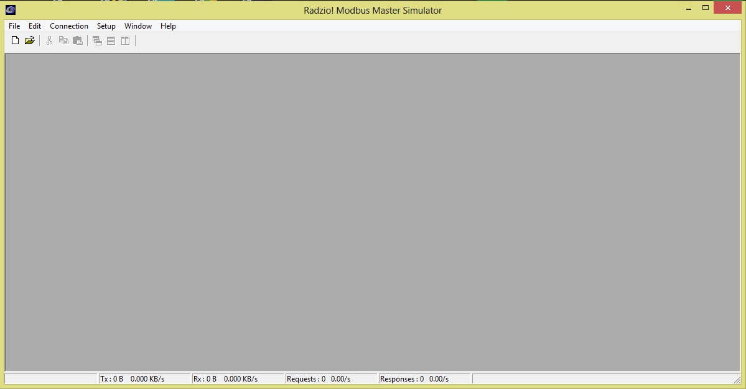The width and height of the screenshot is (746, 389).
Task: Click the New document toolbar icon
Action: pyautogui.click(x=15, y=40)
